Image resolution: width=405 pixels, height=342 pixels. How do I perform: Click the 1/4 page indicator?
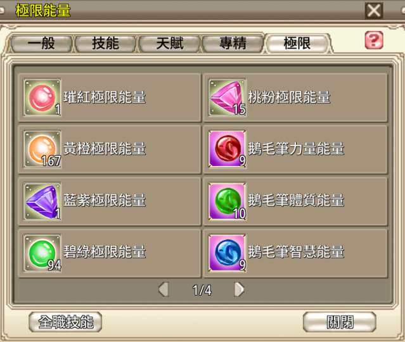[x=202, y=290]
